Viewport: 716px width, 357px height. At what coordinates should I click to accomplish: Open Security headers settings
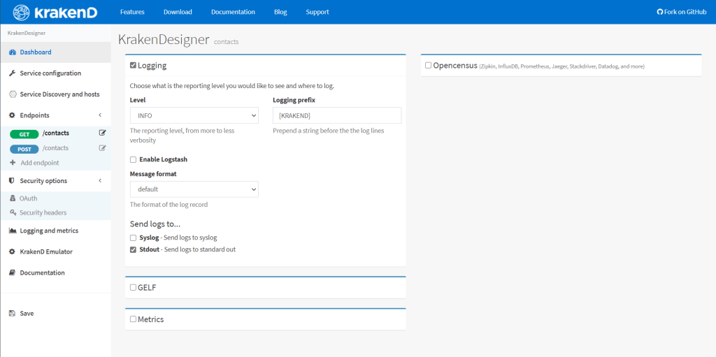pyautogui.click(x=43, y=213)
